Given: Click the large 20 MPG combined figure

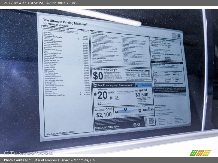Looking at the screenshot, I should (x=102, y=95).
